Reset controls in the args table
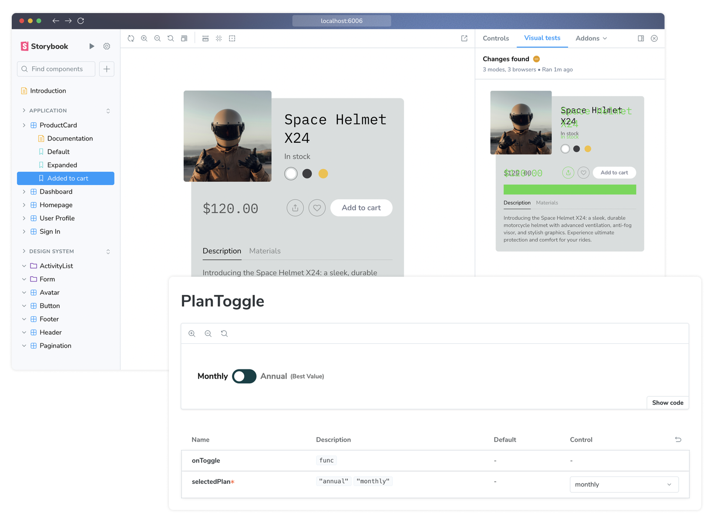The width and height of the screenshot is (713, 523). 678,439
